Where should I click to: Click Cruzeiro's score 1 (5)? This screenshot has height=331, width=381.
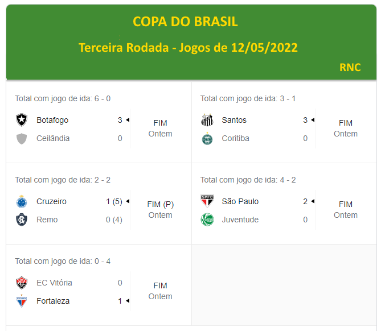tap(114, 201)
